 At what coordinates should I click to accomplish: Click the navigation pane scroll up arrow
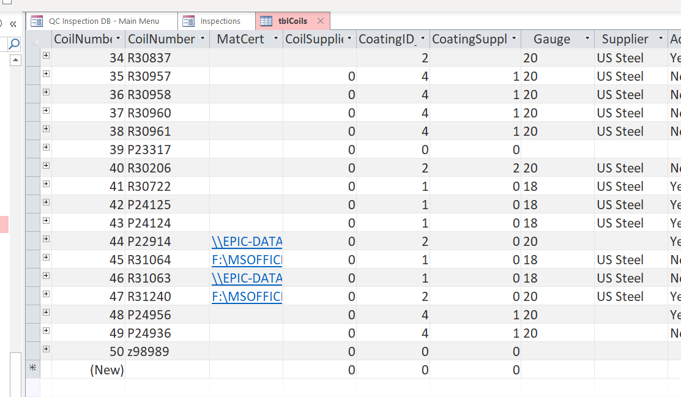point(15,60)
